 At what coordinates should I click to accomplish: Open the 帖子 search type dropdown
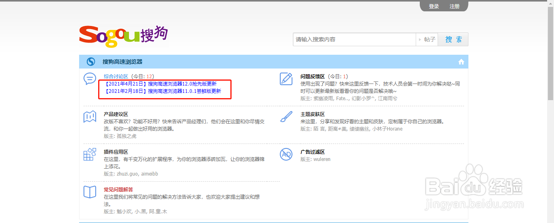point(427,39)
